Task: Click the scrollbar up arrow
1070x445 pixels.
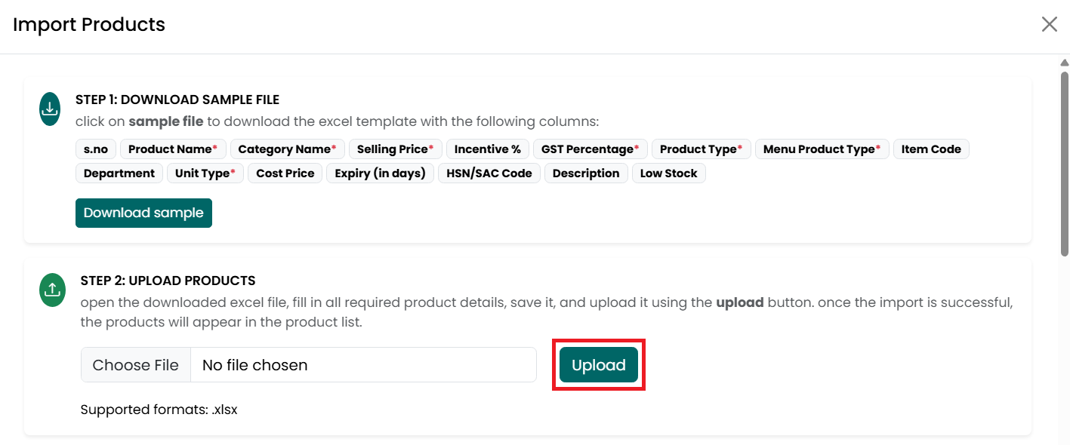Action: click(x=1064, y=63)
